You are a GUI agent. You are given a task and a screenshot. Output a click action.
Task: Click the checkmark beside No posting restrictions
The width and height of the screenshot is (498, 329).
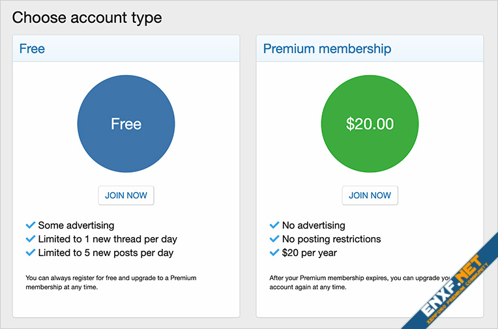click(x=274, y=239)
